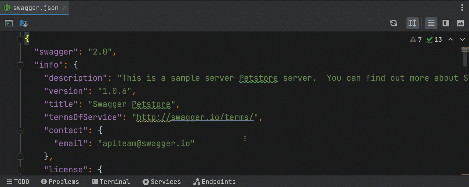Click the description text "This is a sample server"

(x=178, y=78)
